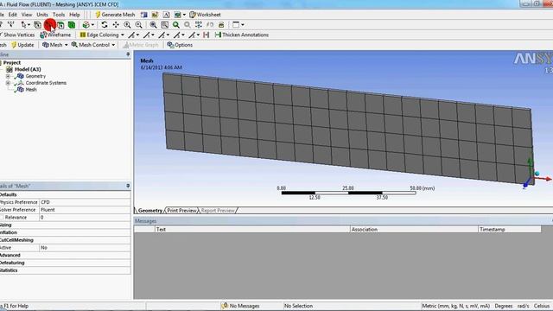Click the New Section Plane icon
The height and width of the screenshot is (311, 553).
coord(144,15)
